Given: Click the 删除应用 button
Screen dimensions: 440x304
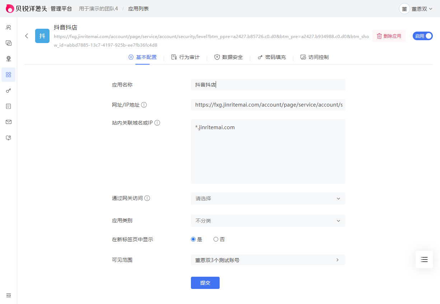Looking at the screenshot, I should (389, 36).
